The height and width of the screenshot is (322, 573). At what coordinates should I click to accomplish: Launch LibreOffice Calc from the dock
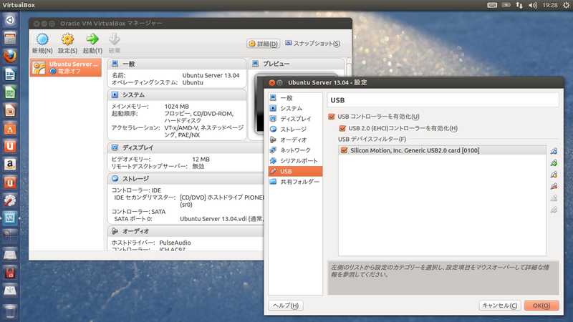10,92
